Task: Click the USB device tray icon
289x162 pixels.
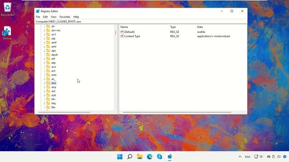Action: 274,157
